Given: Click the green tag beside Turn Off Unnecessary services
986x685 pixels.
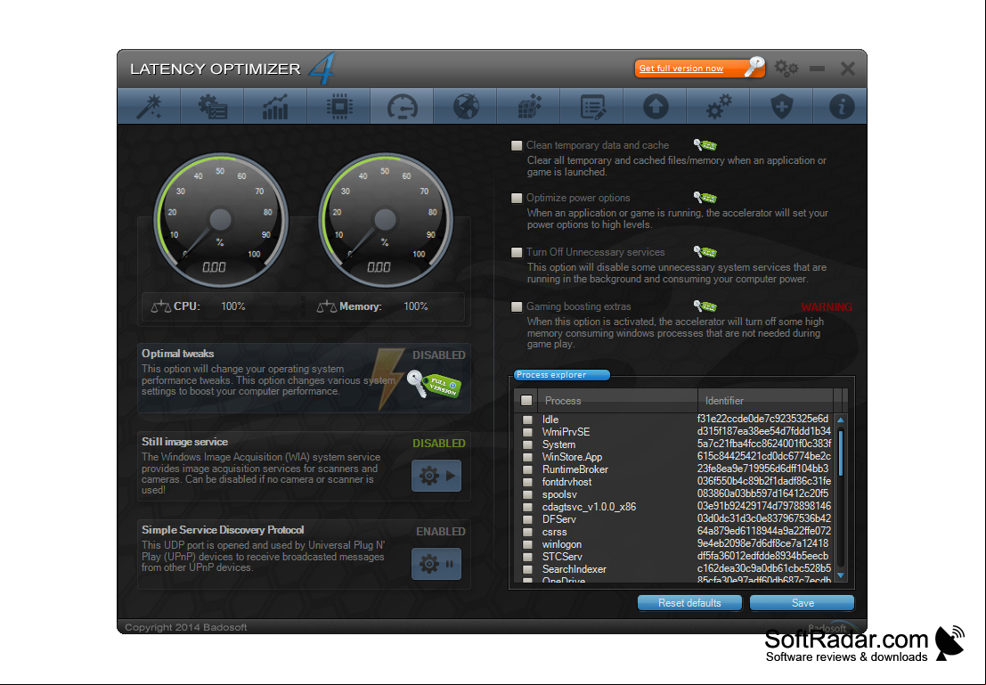Looking at the screenshot, I should coord(705,252).
